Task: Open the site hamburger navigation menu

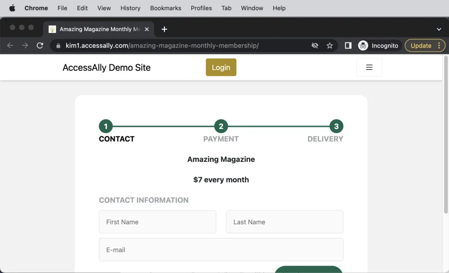Action: pos(369,67)
